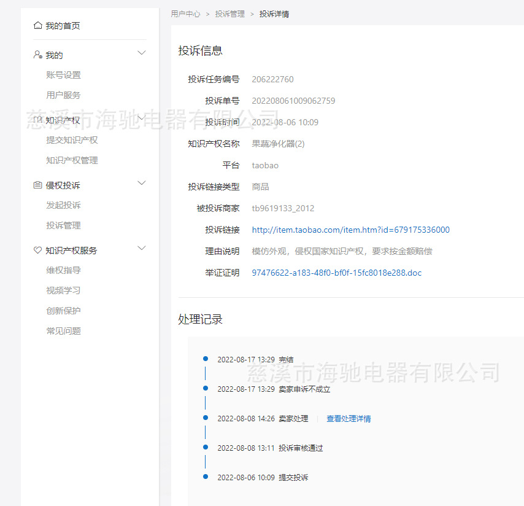Open 账号设置 menu item
This screenshot has height=506, width=524.
coord(63,75)
